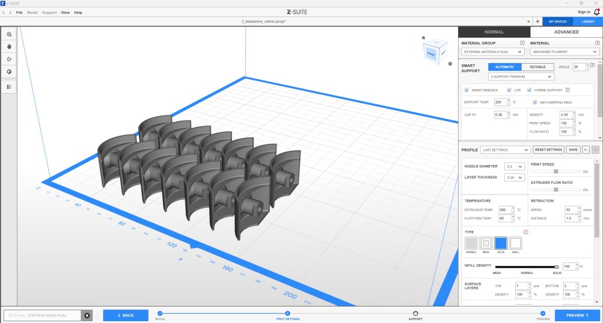This screenshot has width=603, height=323.
Task: Switch to the Normal settings tab
Action: (493, 32)
